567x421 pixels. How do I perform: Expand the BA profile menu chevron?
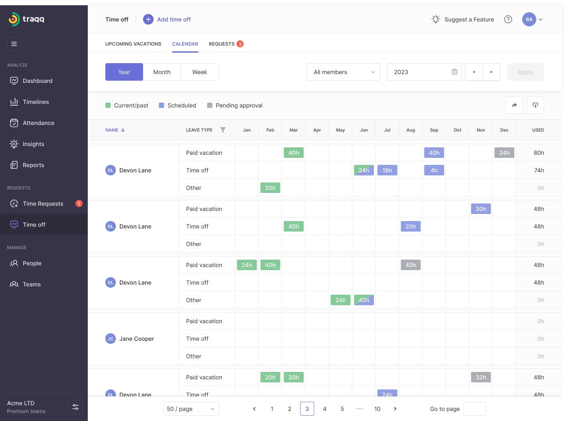click(541, 19)
